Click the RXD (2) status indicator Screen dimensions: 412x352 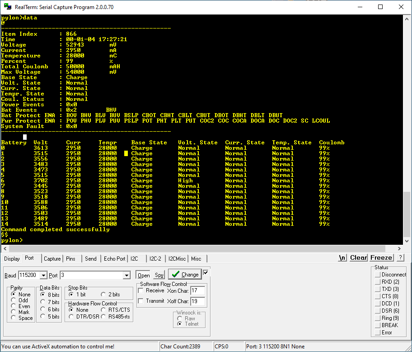click(378, 282)
